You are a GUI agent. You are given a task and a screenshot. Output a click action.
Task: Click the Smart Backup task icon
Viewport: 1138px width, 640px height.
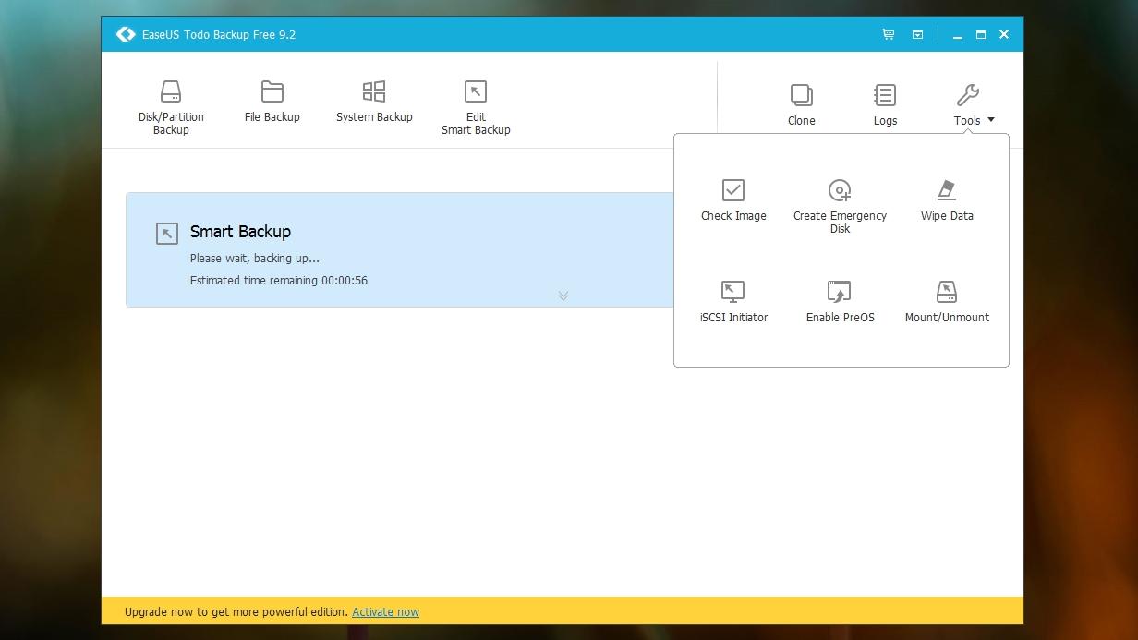(167, 233)
